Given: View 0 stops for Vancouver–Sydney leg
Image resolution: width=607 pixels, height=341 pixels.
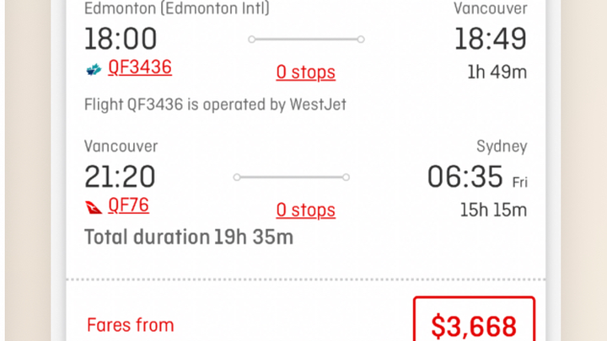Looking at the screenshot, I should pos(305,210).
